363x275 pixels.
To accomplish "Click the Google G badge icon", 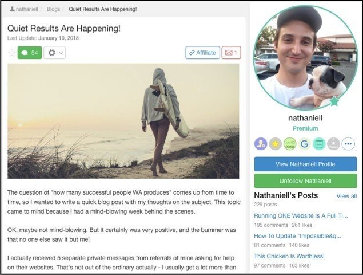I will (305, 144).
